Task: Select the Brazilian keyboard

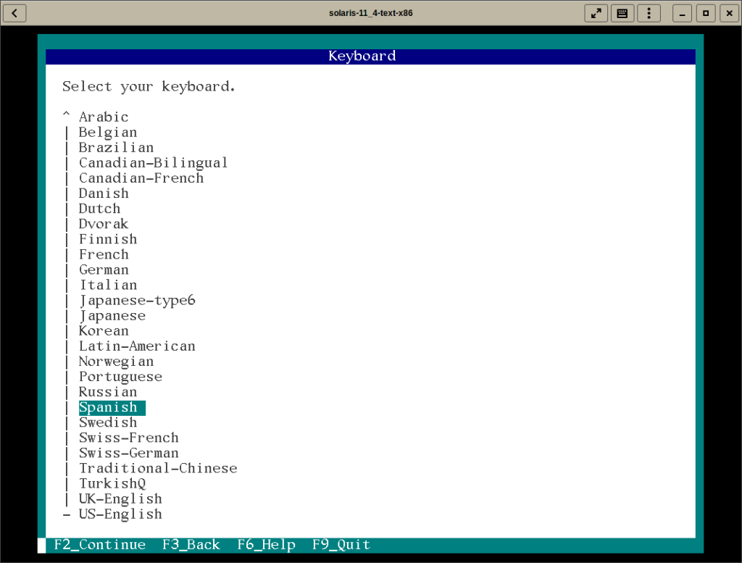Action: (116, 147)
